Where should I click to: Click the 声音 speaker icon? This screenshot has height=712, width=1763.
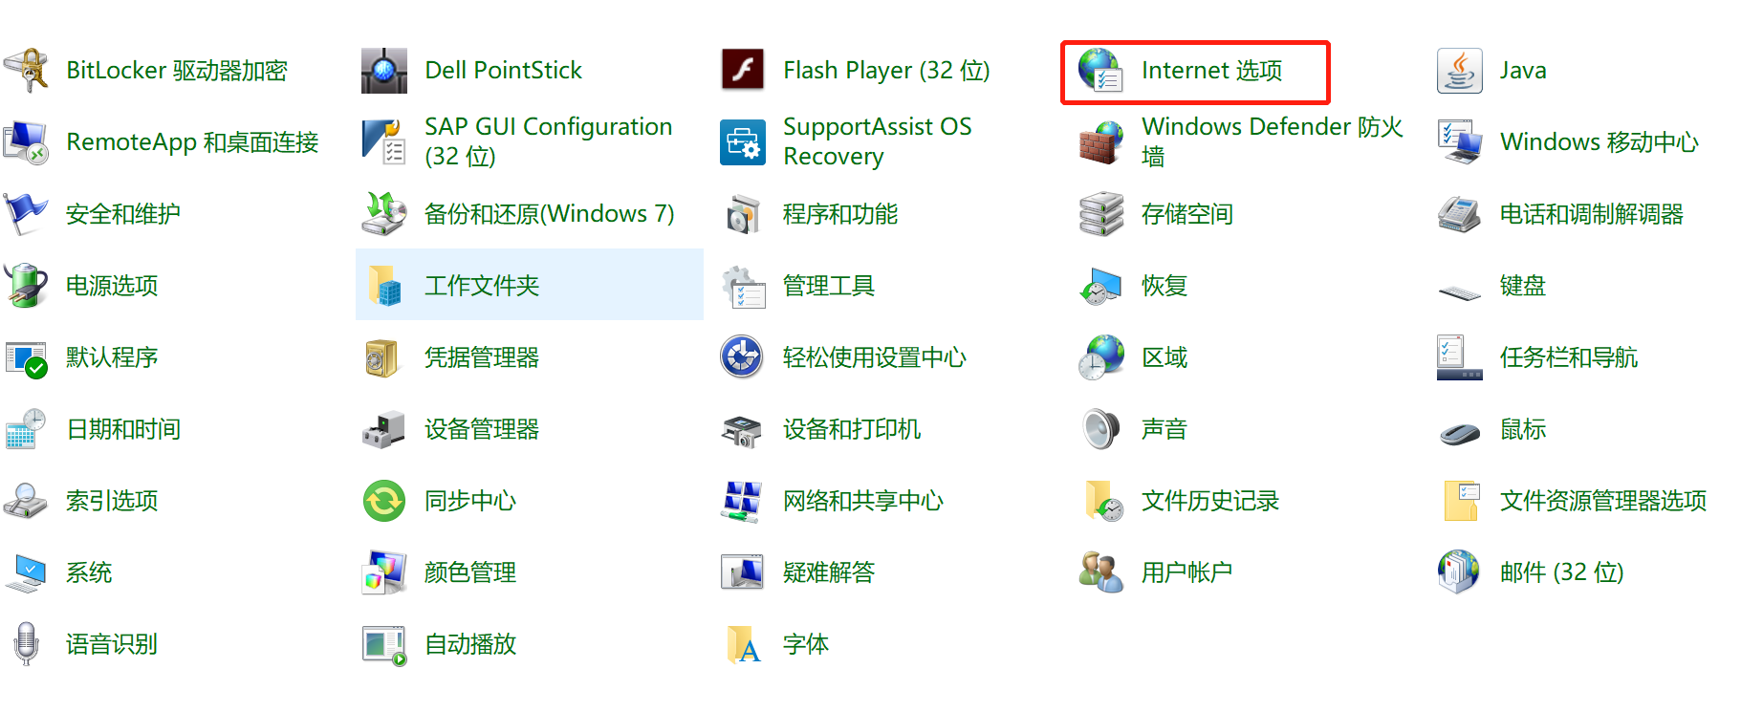click(x=1100, y=429)
